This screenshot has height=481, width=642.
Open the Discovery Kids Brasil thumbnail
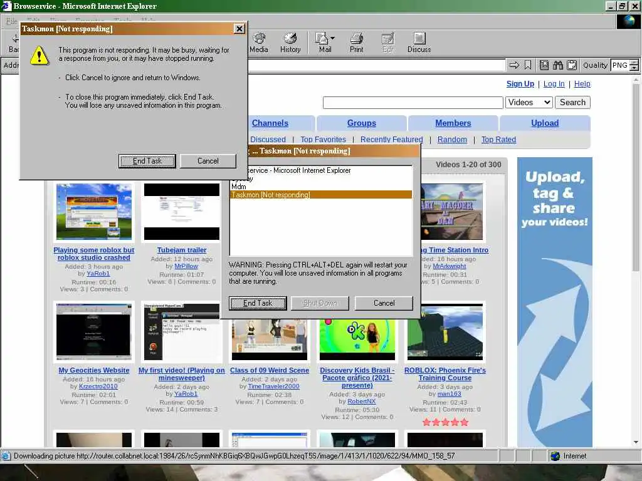click(357, 339)
